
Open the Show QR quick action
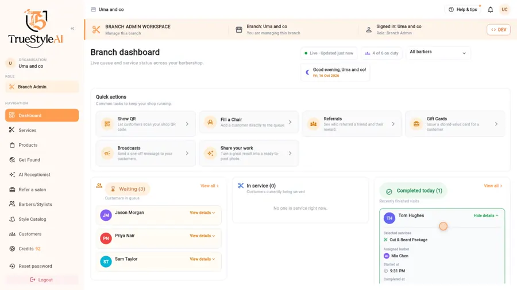pyautogui.click(x=146, y=124)
